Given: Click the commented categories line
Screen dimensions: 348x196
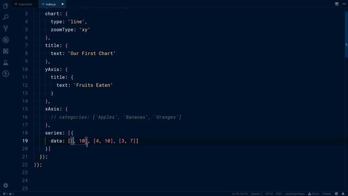Looking at the screenshot, I should 116,117.
